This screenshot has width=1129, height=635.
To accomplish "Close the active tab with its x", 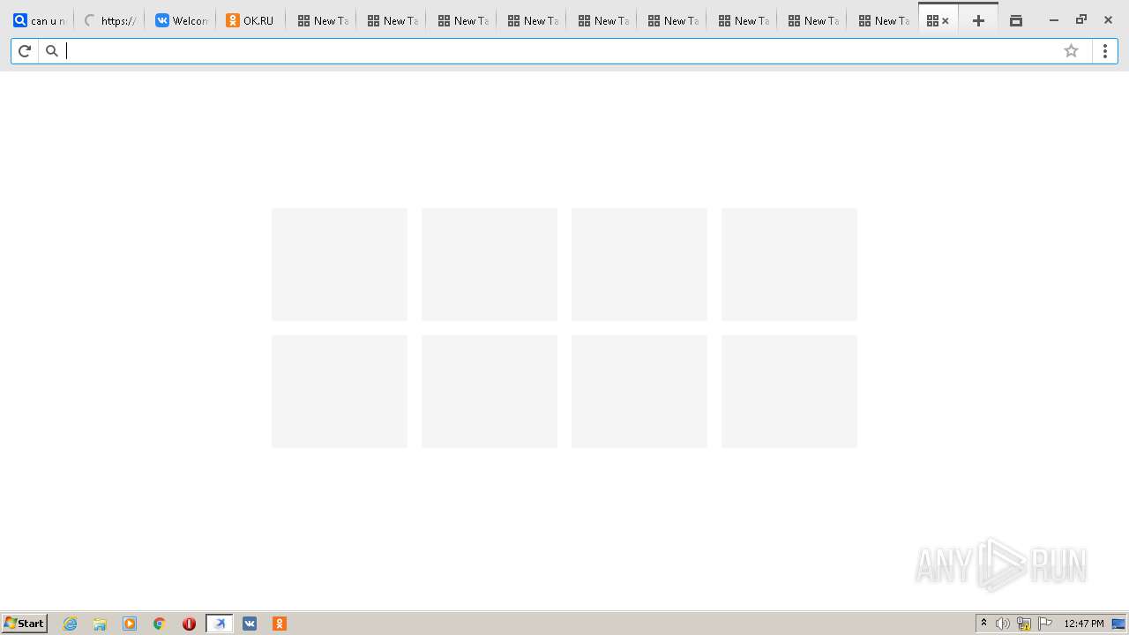I will 946,20.
